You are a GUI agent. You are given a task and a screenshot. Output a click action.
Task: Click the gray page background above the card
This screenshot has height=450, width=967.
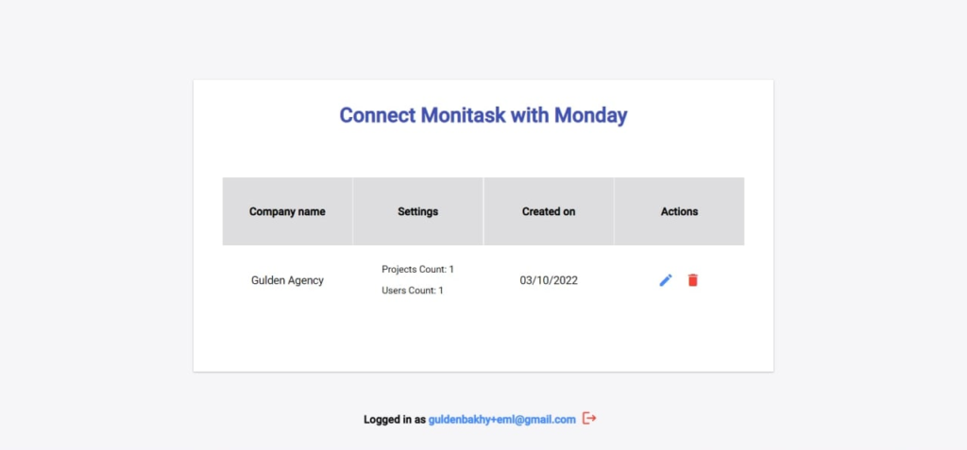tap(483, 38)
